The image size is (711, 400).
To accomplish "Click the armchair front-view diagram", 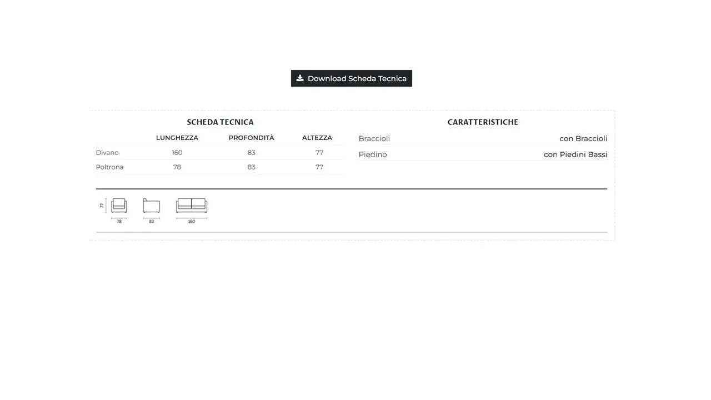I will (x=119, y=206).
